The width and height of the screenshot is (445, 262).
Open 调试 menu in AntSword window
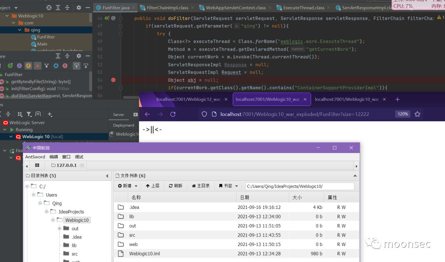(x=79, y=157)
